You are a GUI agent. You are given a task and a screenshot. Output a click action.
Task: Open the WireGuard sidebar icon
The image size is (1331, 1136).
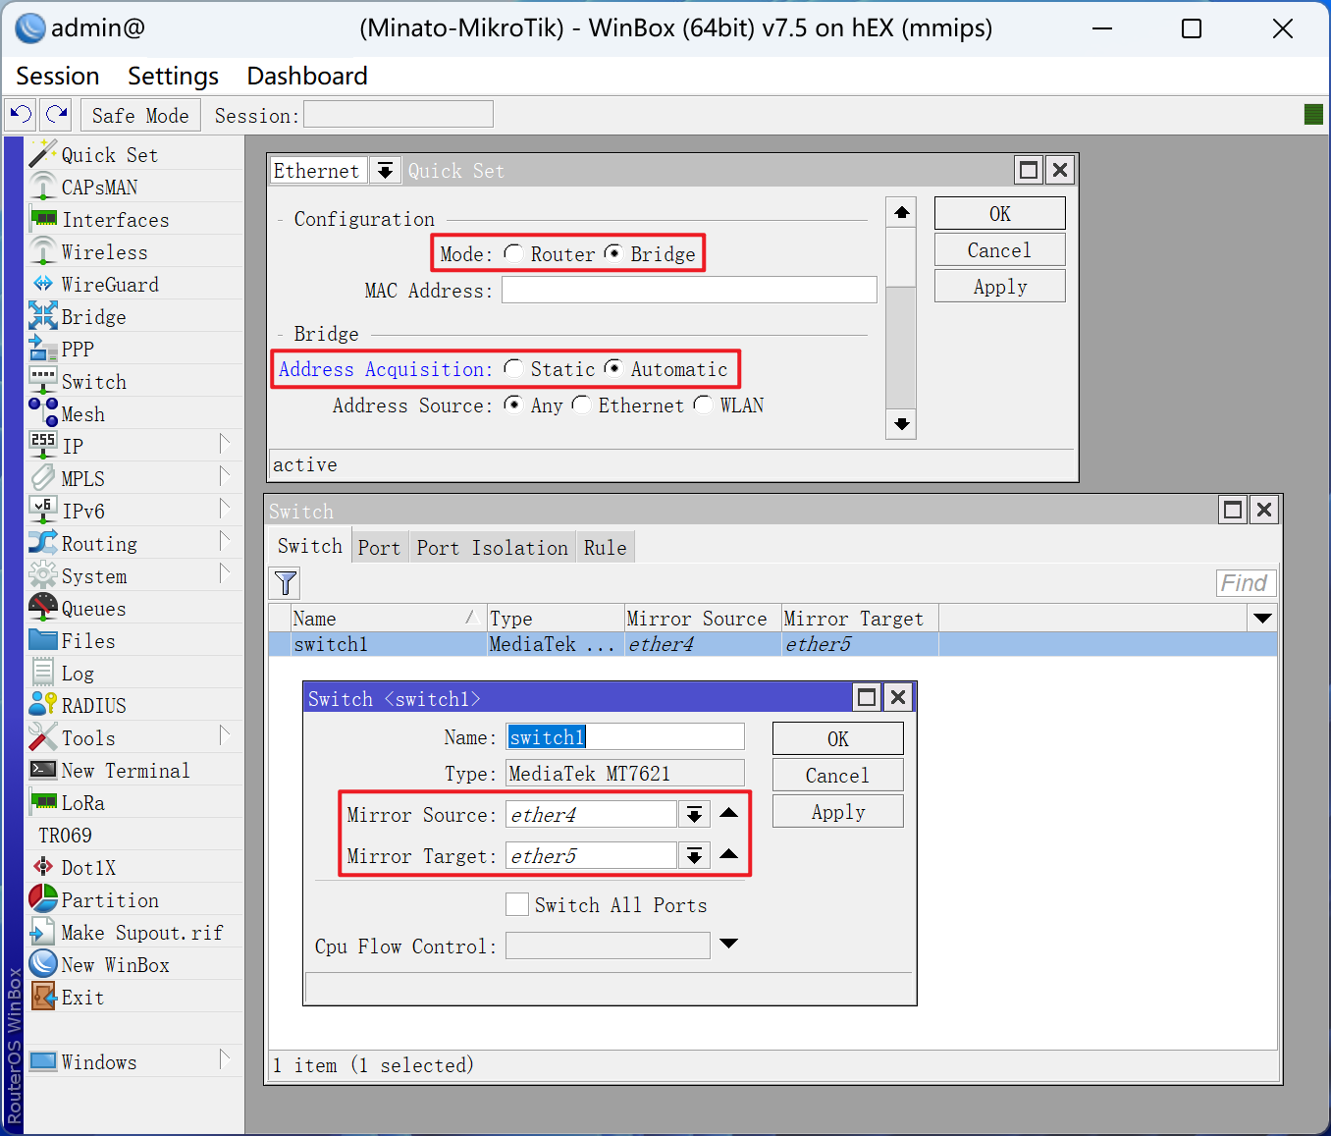coord(43,285)
